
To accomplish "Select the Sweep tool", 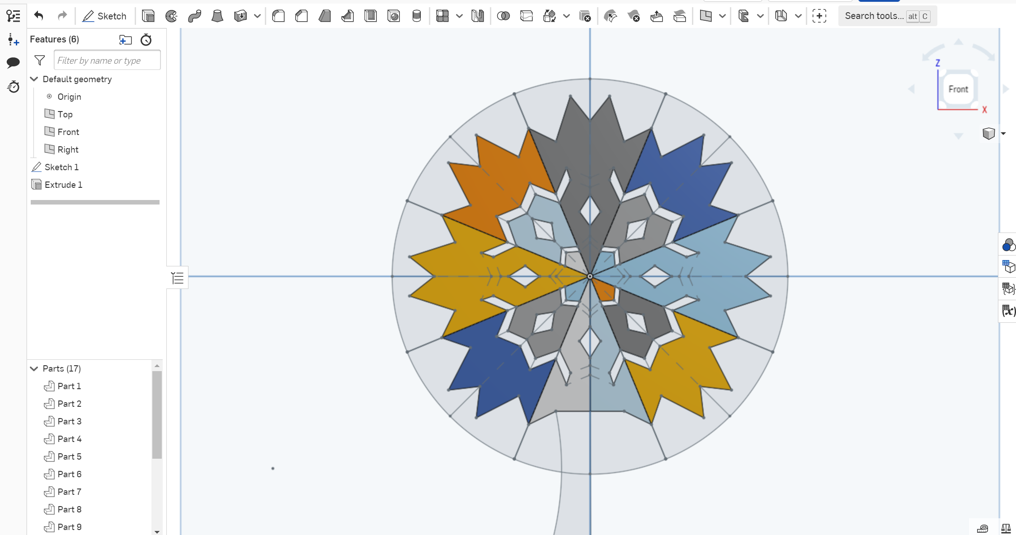I will click(x=194, y=16).
